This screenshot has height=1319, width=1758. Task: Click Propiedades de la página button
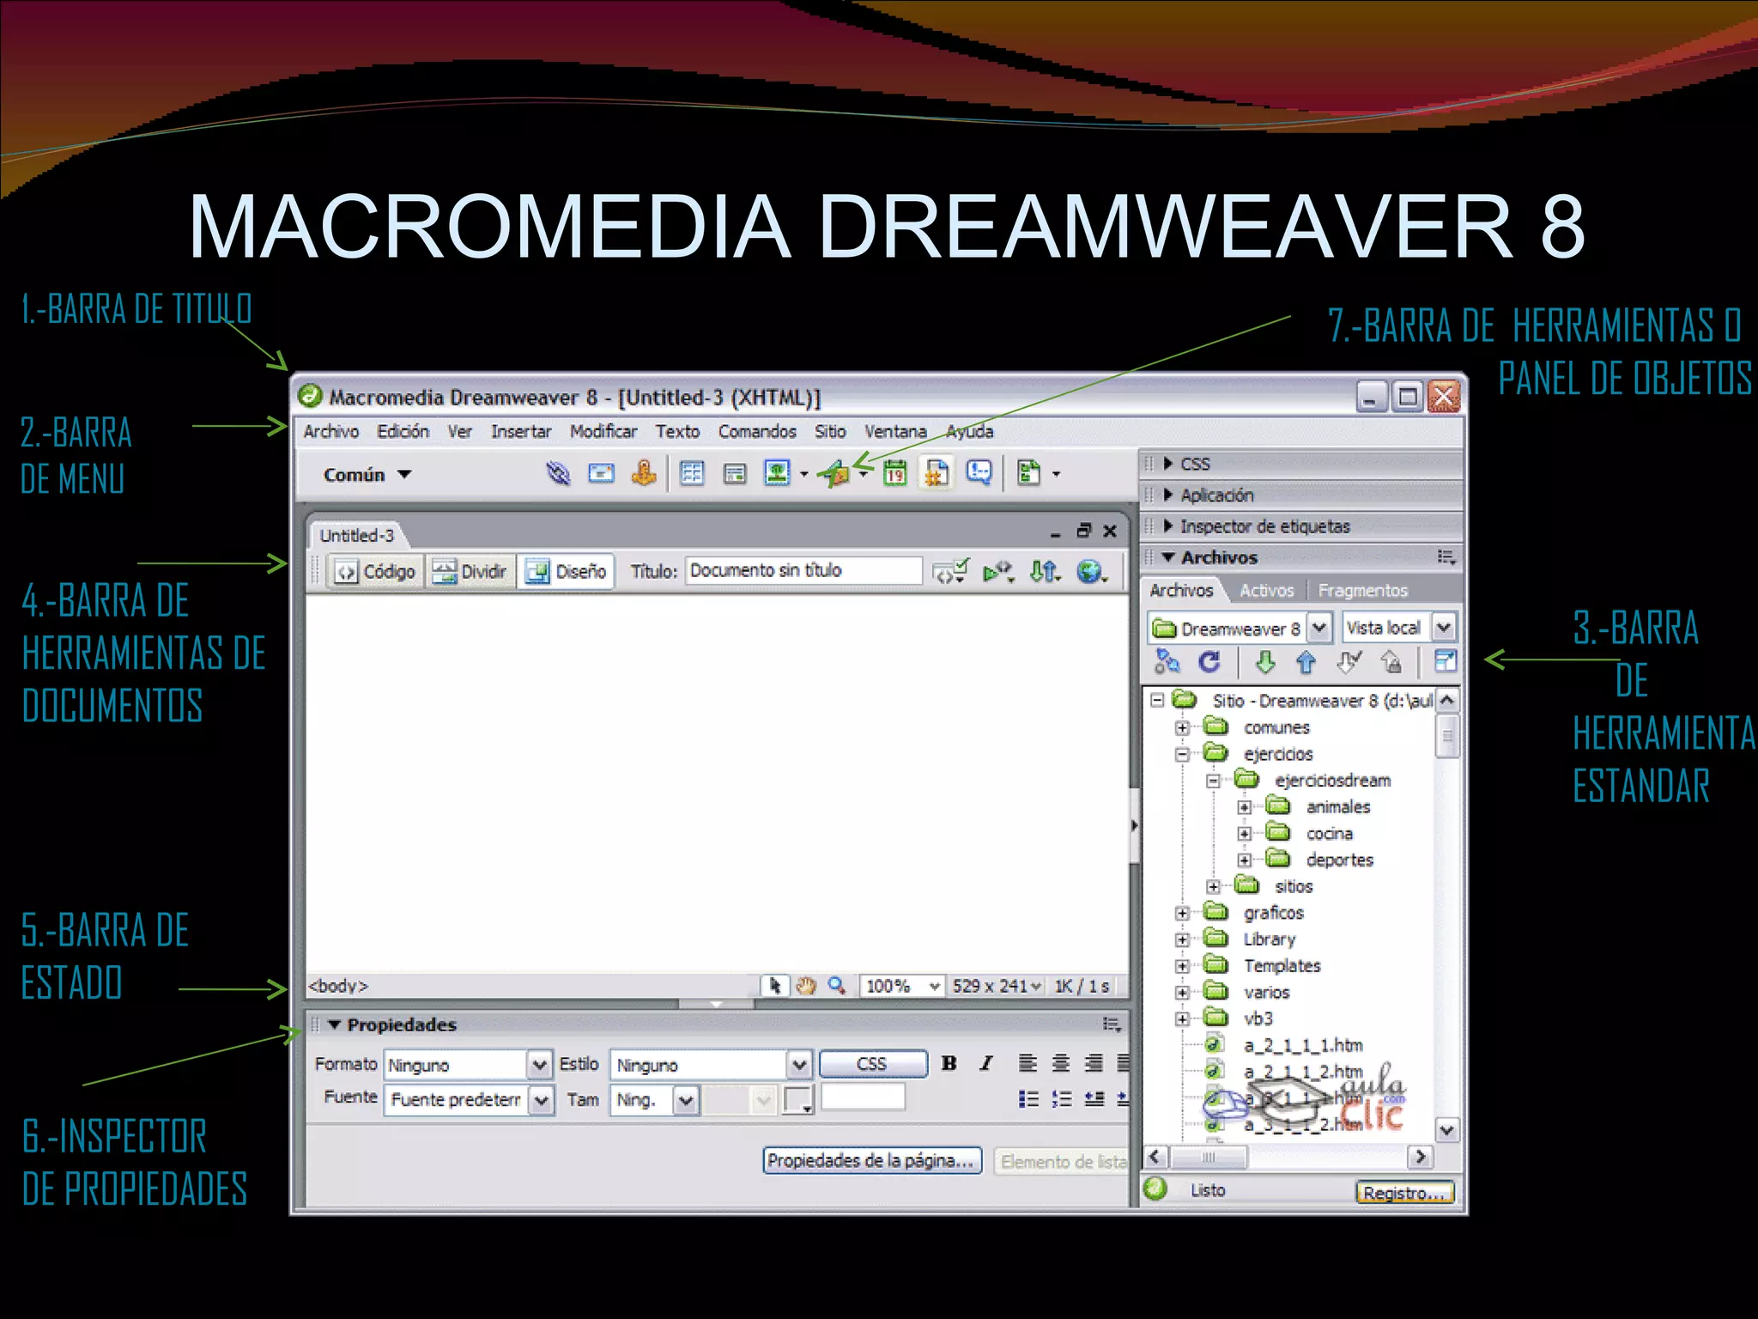pyautogui.click(x=871, y=1160)
